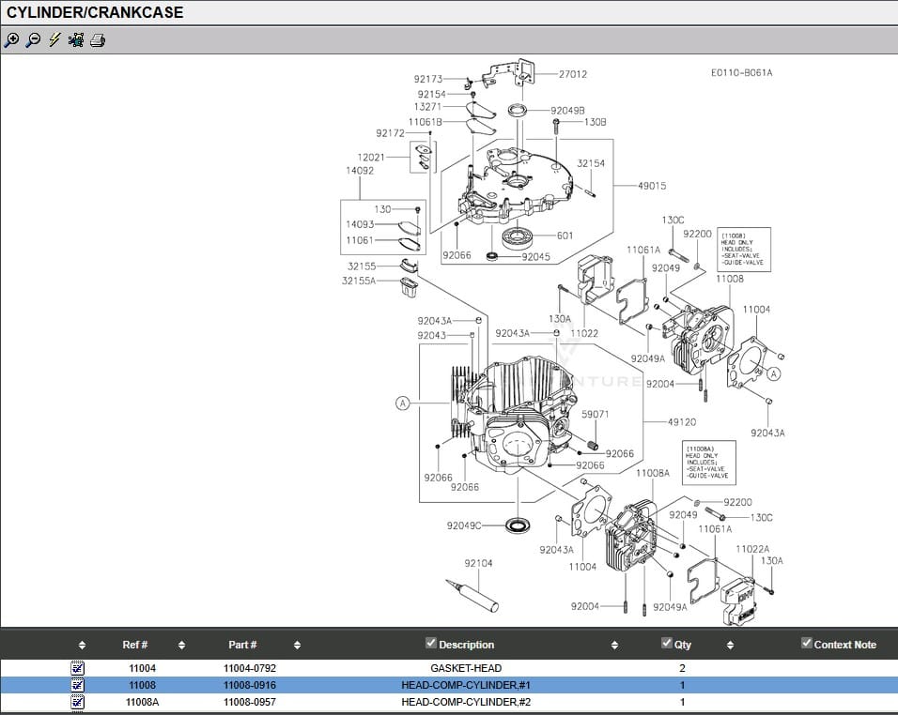The width and height of the screenshot is (898, 715).
Task: Select the HEAD-COMP-CYLINDER,#2 row
Action: coord(466,702)
